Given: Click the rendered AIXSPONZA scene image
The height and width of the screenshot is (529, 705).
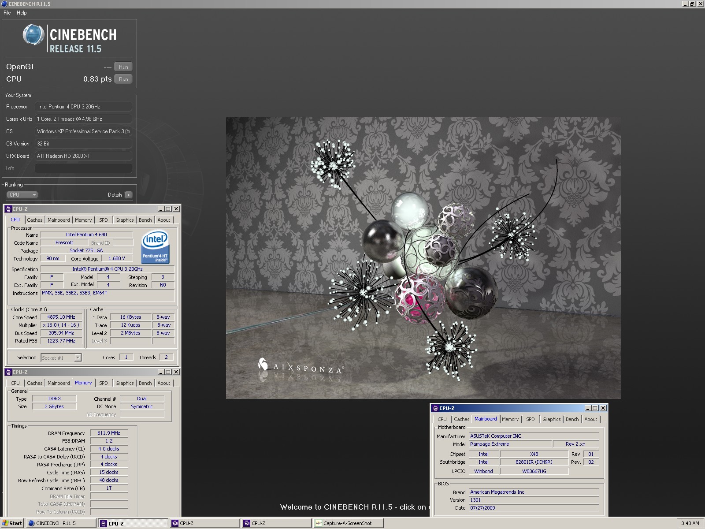Looking at the screenshot, I should tap(423, 258).
